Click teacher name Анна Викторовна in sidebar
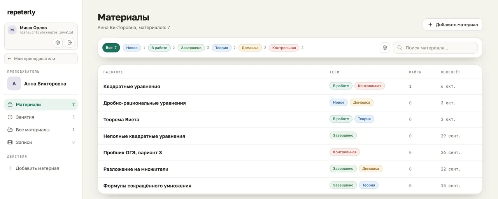 (x=45, y=84)
